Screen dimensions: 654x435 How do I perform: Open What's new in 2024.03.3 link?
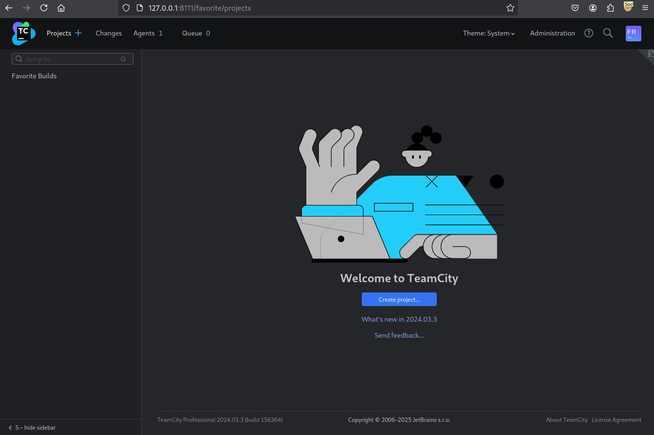(x=399, y=319)
